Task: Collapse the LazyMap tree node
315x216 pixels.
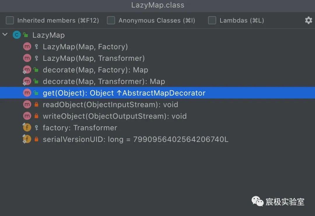Action: click(x=5, y=34)
